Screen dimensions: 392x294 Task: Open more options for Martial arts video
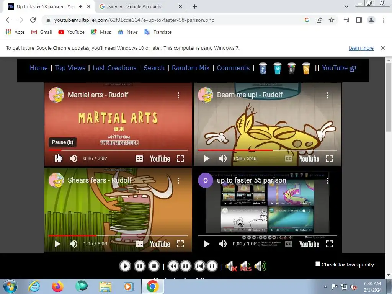178,95
